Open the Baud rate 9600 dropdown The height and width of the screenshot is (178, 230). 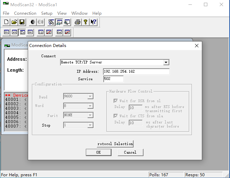(x=90, y=96)
